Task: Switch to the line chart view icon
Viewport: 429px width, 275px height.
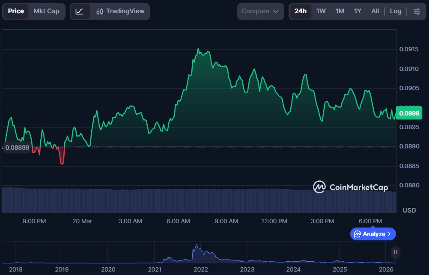Action: coord(80,11)
